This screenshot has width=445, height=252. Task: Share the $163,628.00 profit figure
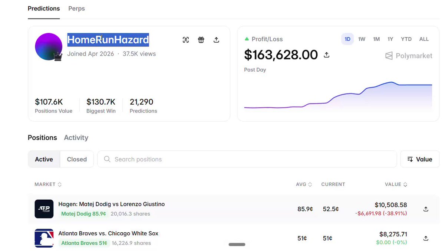point(327,55)
